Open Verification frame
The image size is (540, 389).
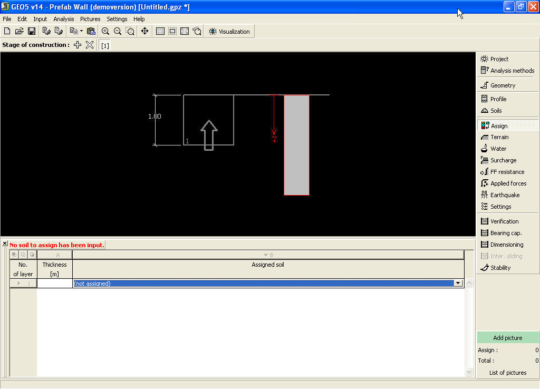pos(508,221)
